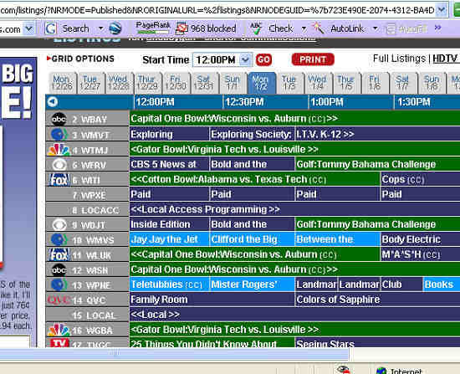
Task: Open the Google Earth globe icon in toolbar
Action: tap(115, 28)
